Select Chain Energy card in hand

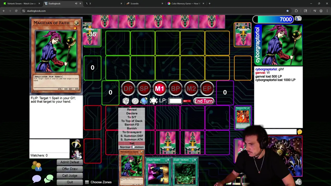158,172
